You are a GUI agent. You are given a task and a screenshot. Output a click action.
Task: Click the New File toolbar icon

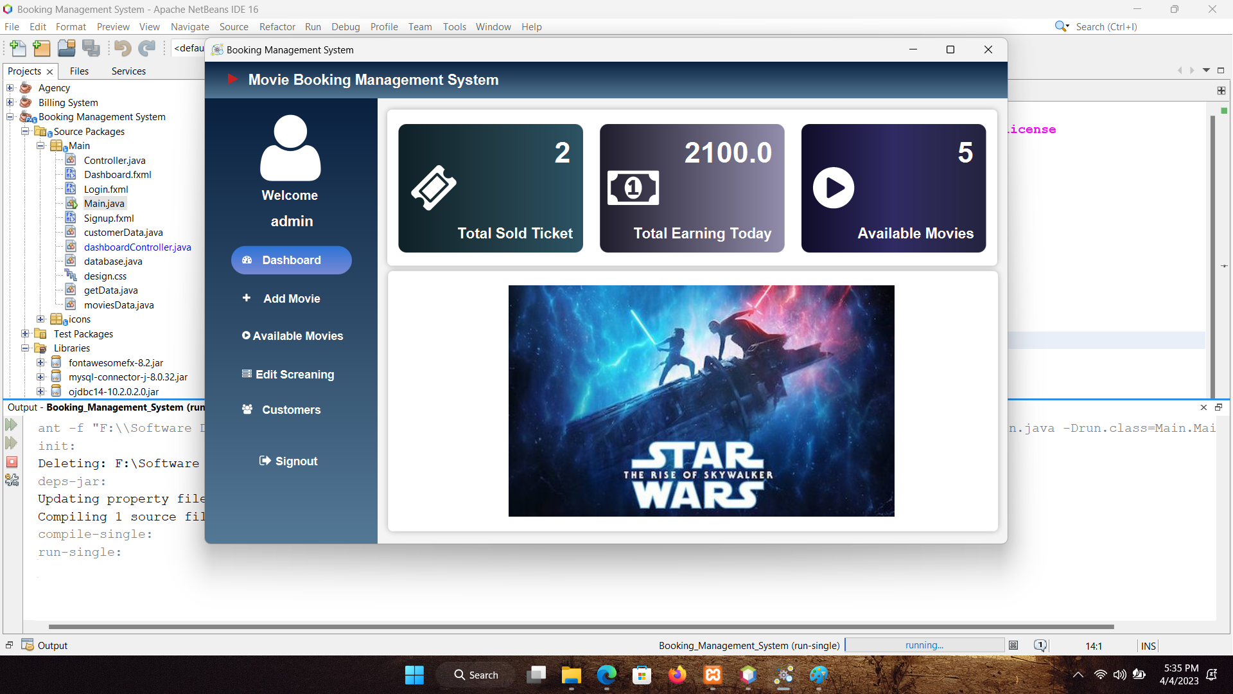coord(18,48)
